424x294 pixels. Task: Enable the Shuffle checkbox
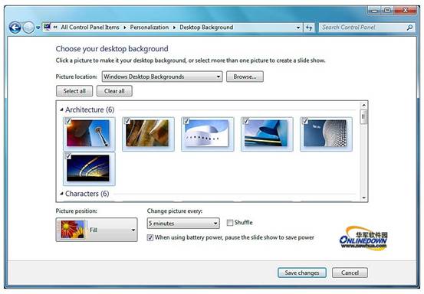230,223
